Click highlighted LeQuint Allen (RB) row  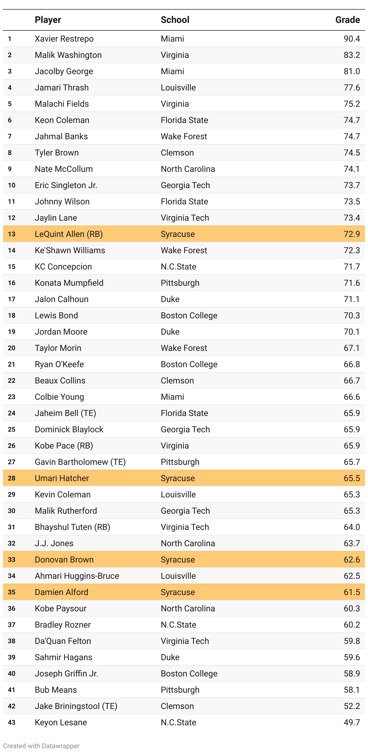click(184, 234)
